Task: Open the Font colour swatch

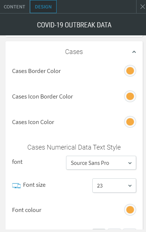Action: pos(130,210)
